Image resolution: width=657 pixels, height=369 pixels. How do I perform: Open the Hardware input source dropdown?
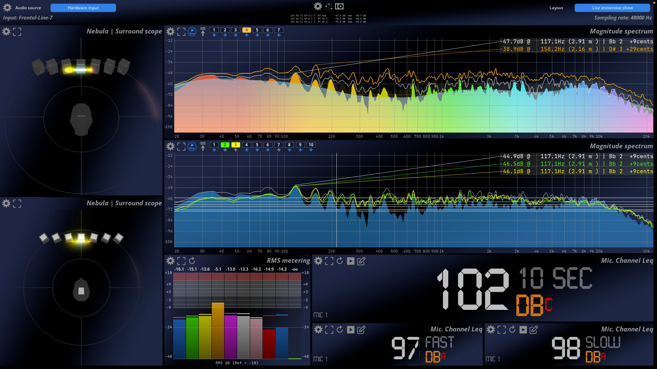pyautogui.click(x=83, y=8)
